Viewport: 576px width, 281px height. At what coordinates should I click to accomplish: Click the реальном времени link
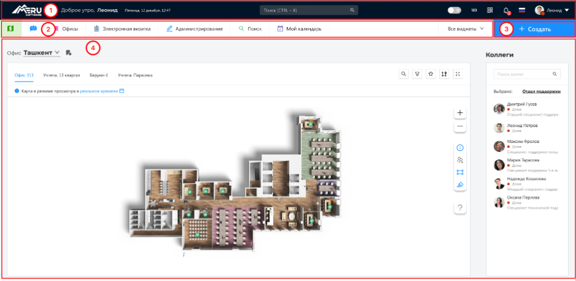click(98, 91)
